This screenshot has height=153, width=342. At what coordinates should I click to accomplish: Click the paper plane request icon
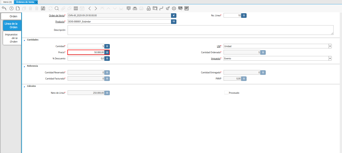(x=167, y=8)
